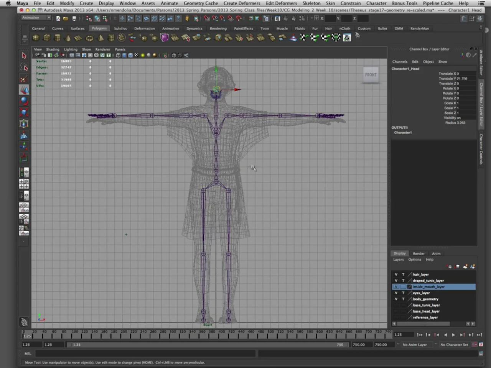This screenshot has height=368, width=491.
Task: Create a polygon sphere from the shelf
Action: pyautogui.click(x=36, y=38)
